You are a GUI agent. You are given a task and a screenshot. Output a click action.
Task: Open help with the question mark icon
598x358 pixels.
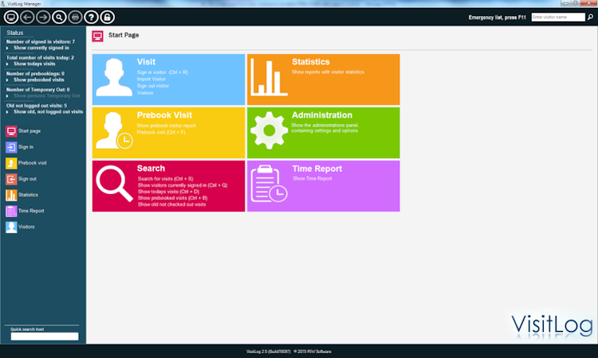click(91, 18)
